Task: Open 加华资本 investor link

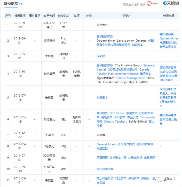Action: (137, 45)
